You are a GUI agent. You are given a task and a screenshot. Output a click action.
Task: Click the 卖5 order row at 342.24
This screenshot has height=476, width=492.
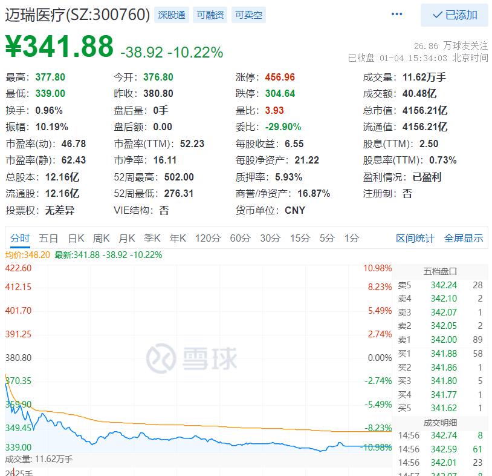click(x=440, y=285)
